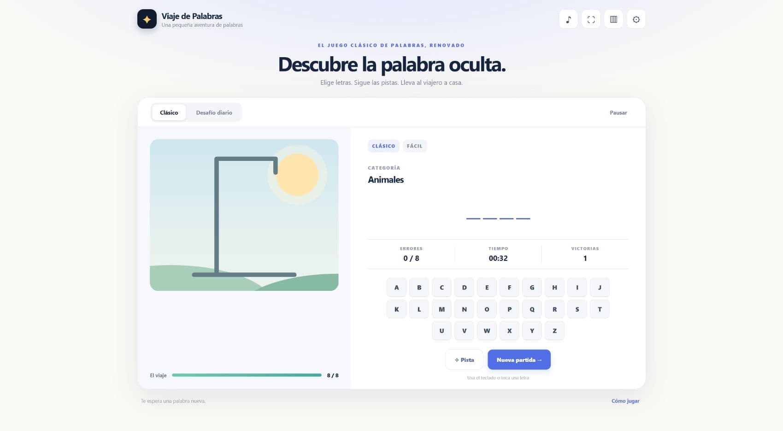This screenshot has height=431, width=783.
Task: Guess the letter F key
Action: (x=509, y=287)
